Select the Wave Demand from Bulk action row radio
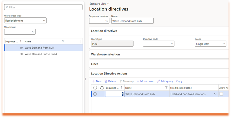 tap(95, 94)
